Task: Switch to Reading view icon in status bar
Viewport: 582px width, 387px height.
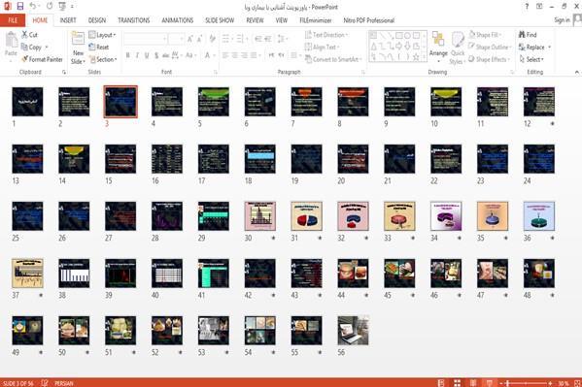Action: point(473,383)
